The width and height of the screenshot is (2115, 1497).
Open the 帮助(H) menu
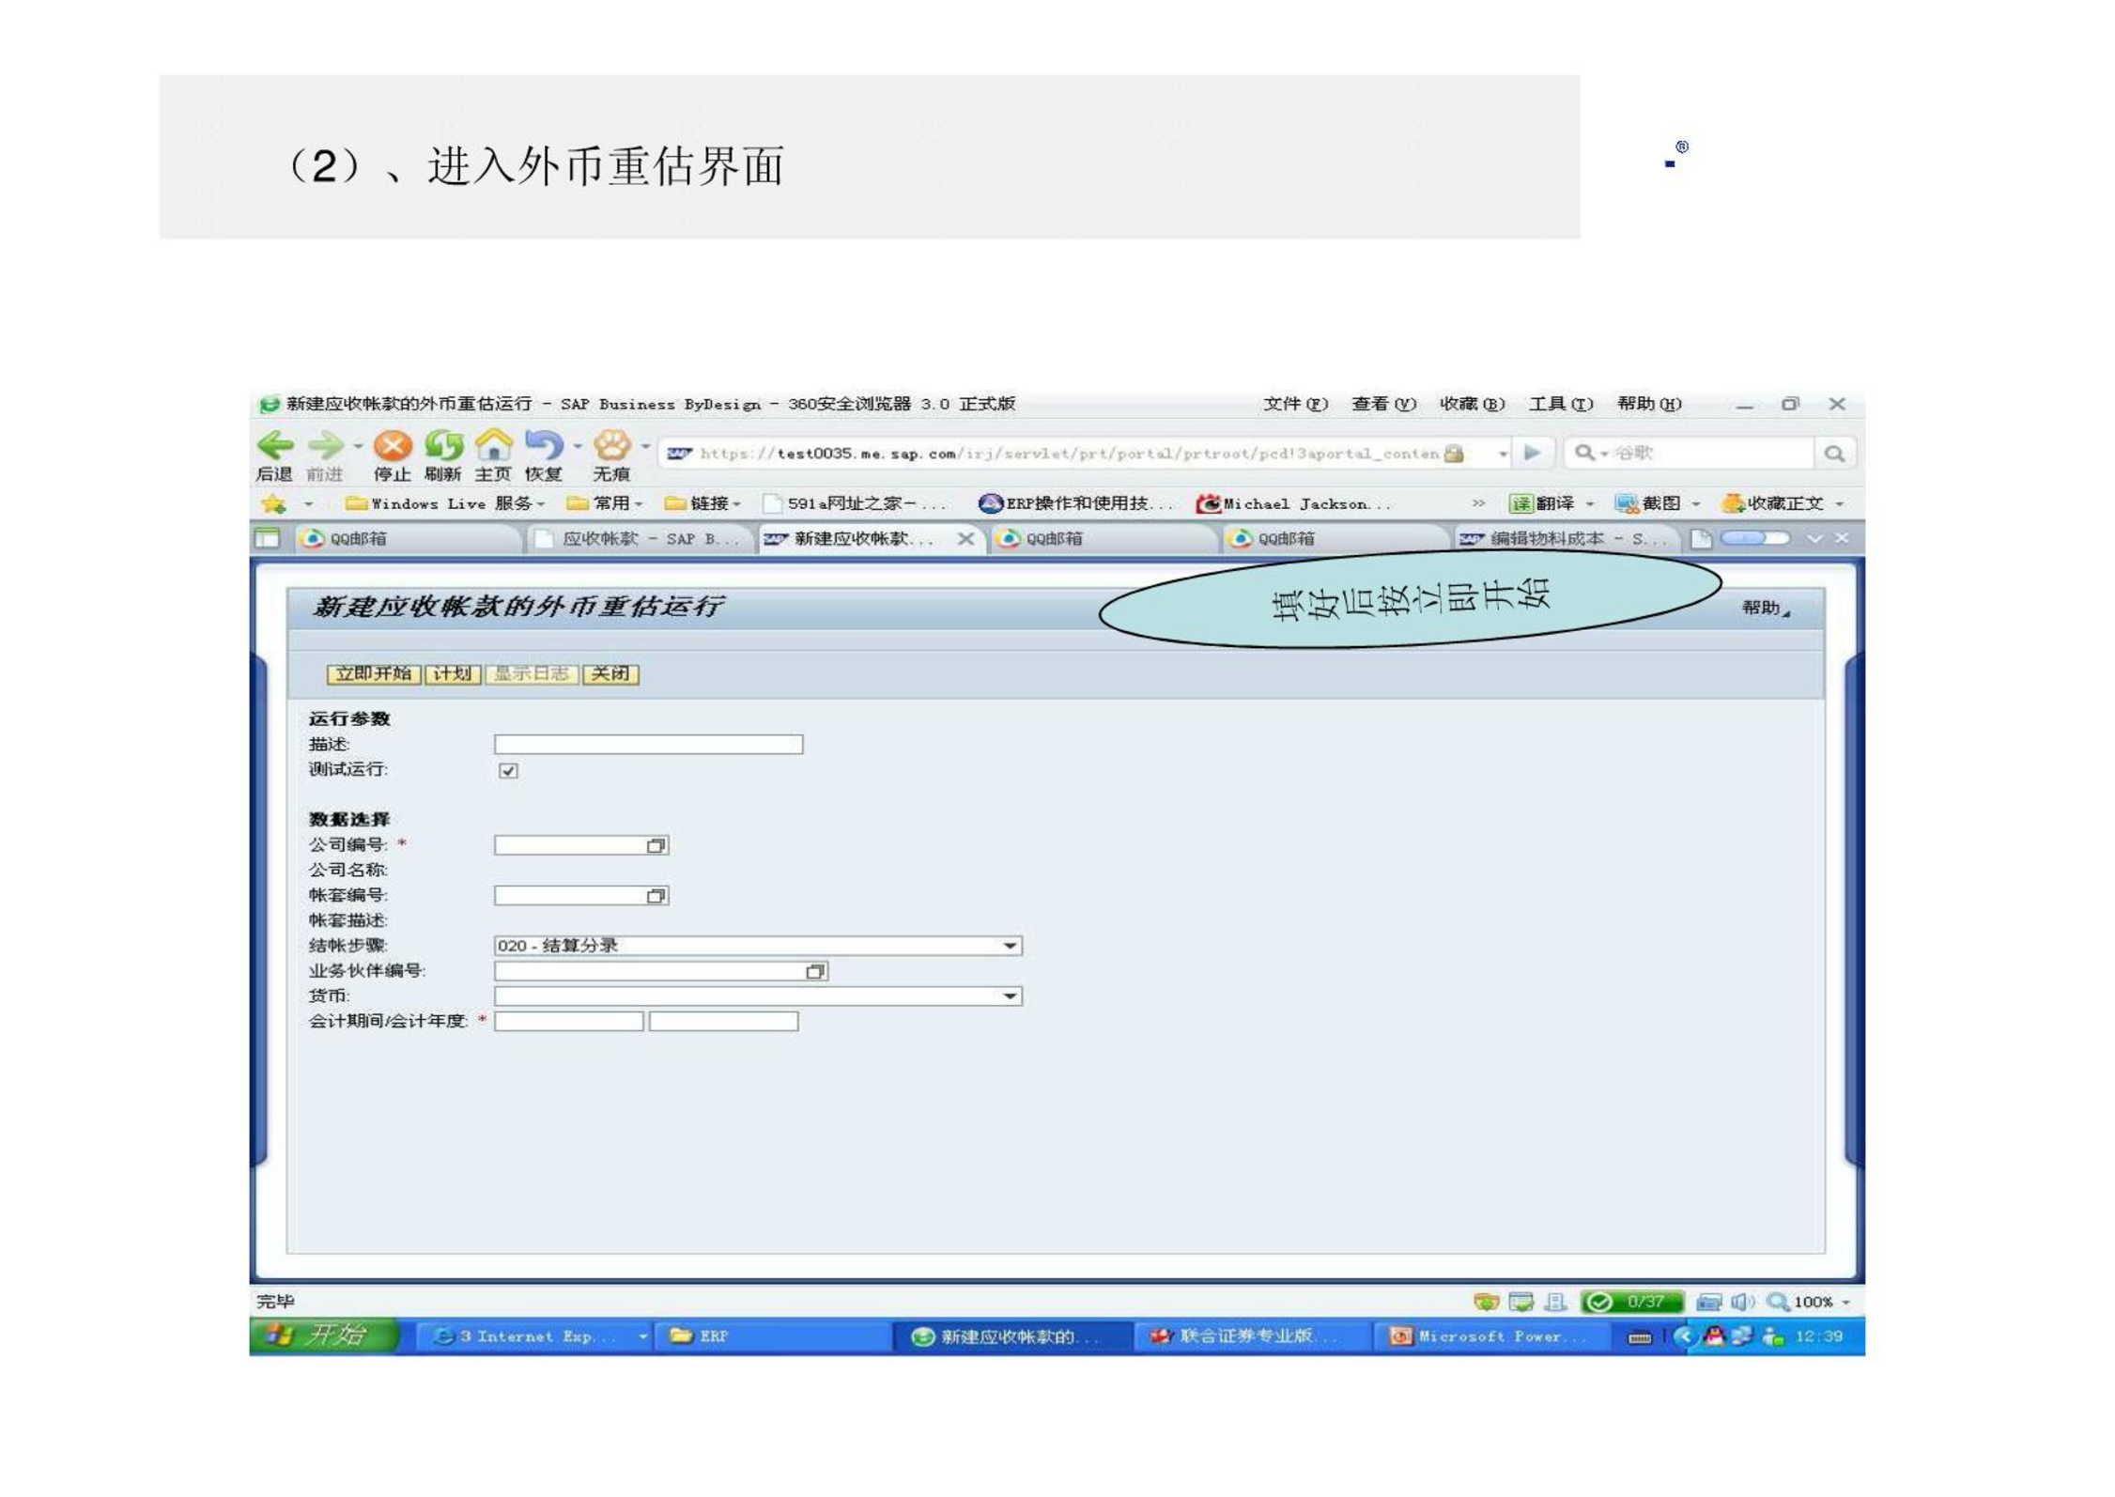point(1648,404)
